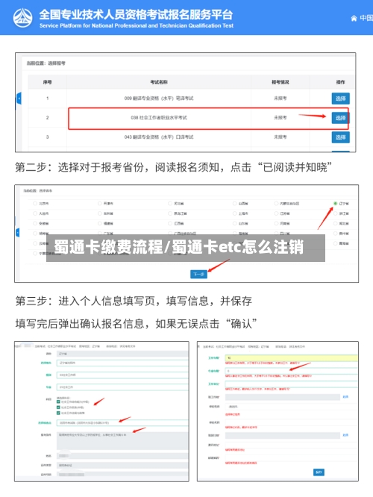Screen dimensions: 373x497
Task: Click 选择 for 043 翻译专业资格口译考试 row
Action: click(x=341, y=137)
